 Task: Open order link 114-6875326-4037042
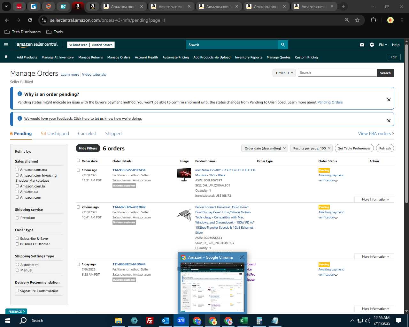(x=129, y=207)
